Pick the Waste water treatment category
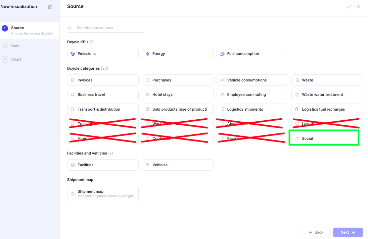 [327, 95]
